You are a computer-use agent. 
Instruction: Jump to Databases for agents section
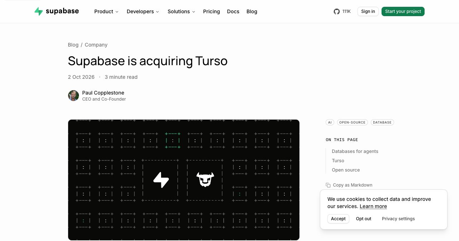click(355, 151)
